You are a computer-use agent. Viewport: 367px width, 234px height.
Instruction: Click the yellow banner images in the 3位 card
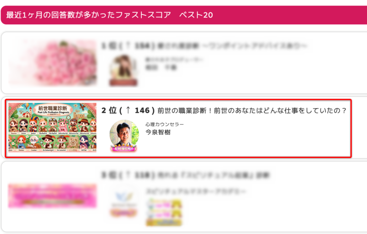click(x=164, y=212)
